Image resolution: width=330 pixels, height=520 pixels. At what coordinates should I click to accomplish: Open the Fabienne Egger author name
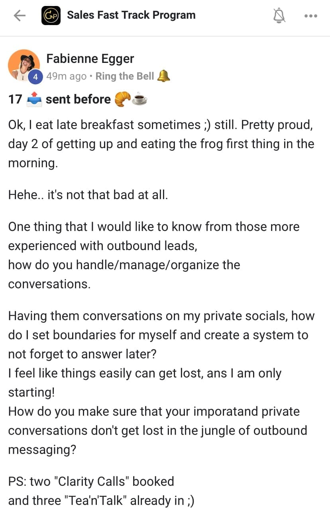[x=90, y=59]
